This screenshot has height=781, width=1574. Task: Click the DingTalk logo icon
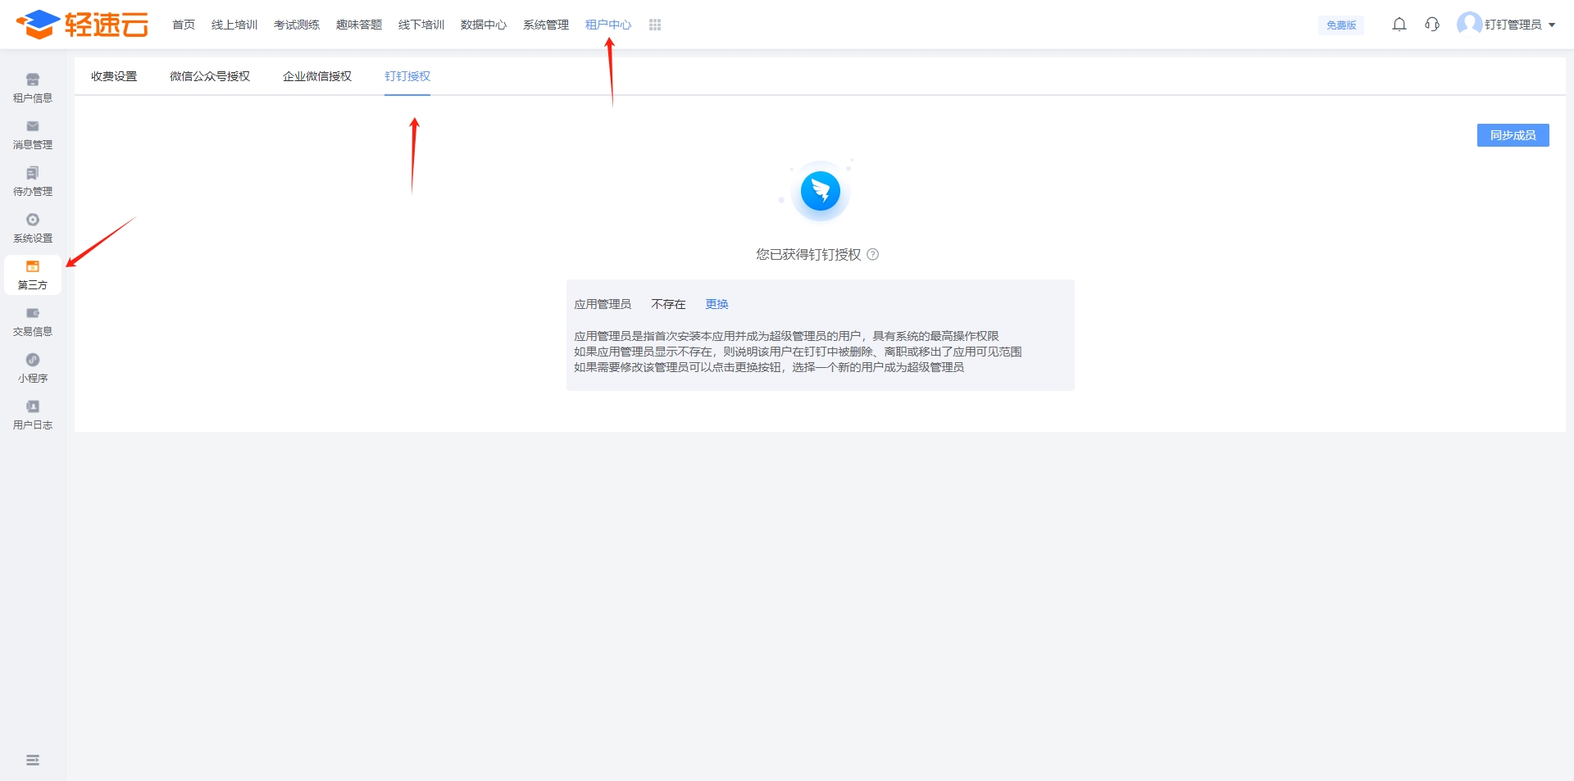[821, 191]
